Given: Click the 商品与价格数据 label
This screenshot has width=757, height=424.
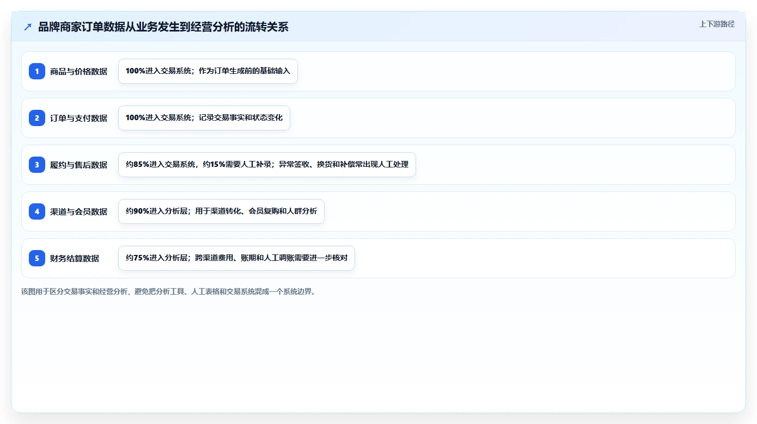Looking at the screenshot, I should pos(78,71).
